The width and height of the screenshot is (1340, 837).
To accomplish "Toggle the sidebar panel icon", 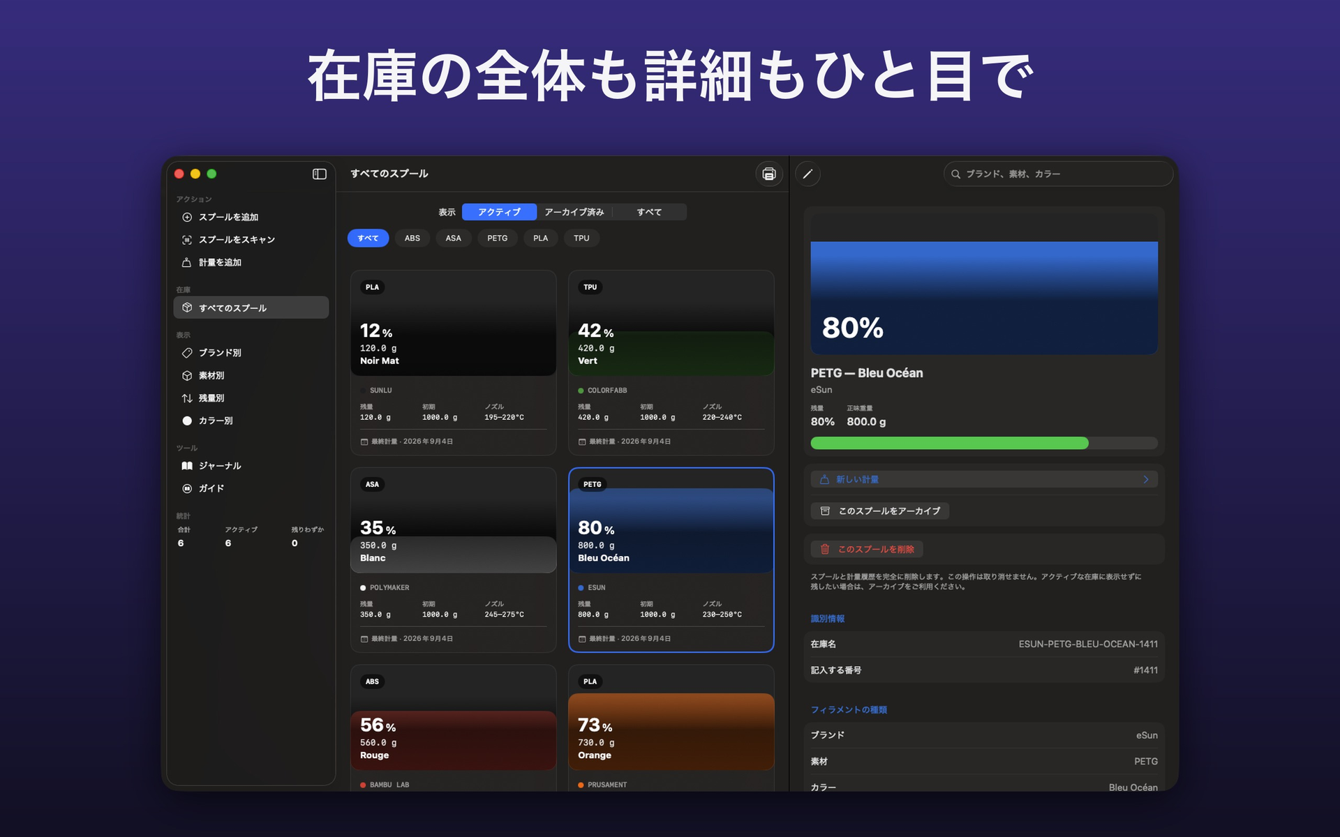I will (x=319, y=174).
